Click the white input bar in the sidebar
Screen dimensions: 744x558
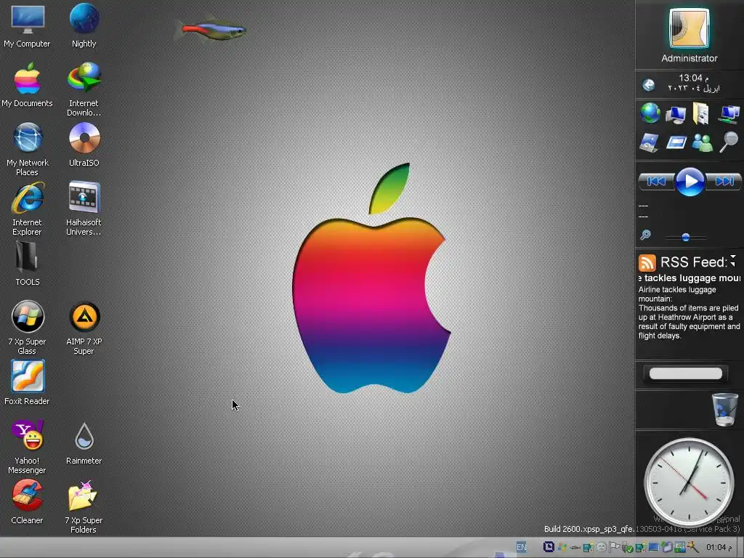(686, 373)
